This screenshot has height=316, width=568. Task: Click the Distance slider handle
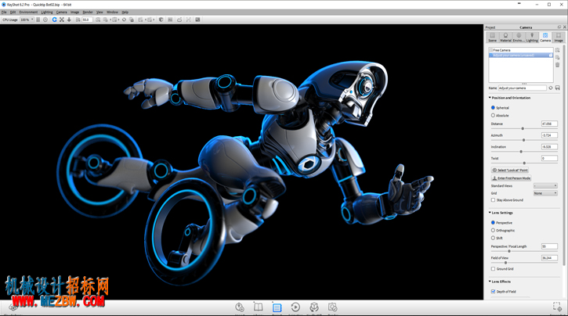tap(523, 128)
